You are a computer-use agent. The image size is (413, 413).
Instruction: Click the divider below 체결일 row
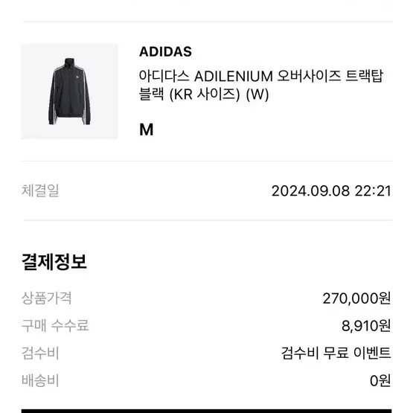click(208, 220)
